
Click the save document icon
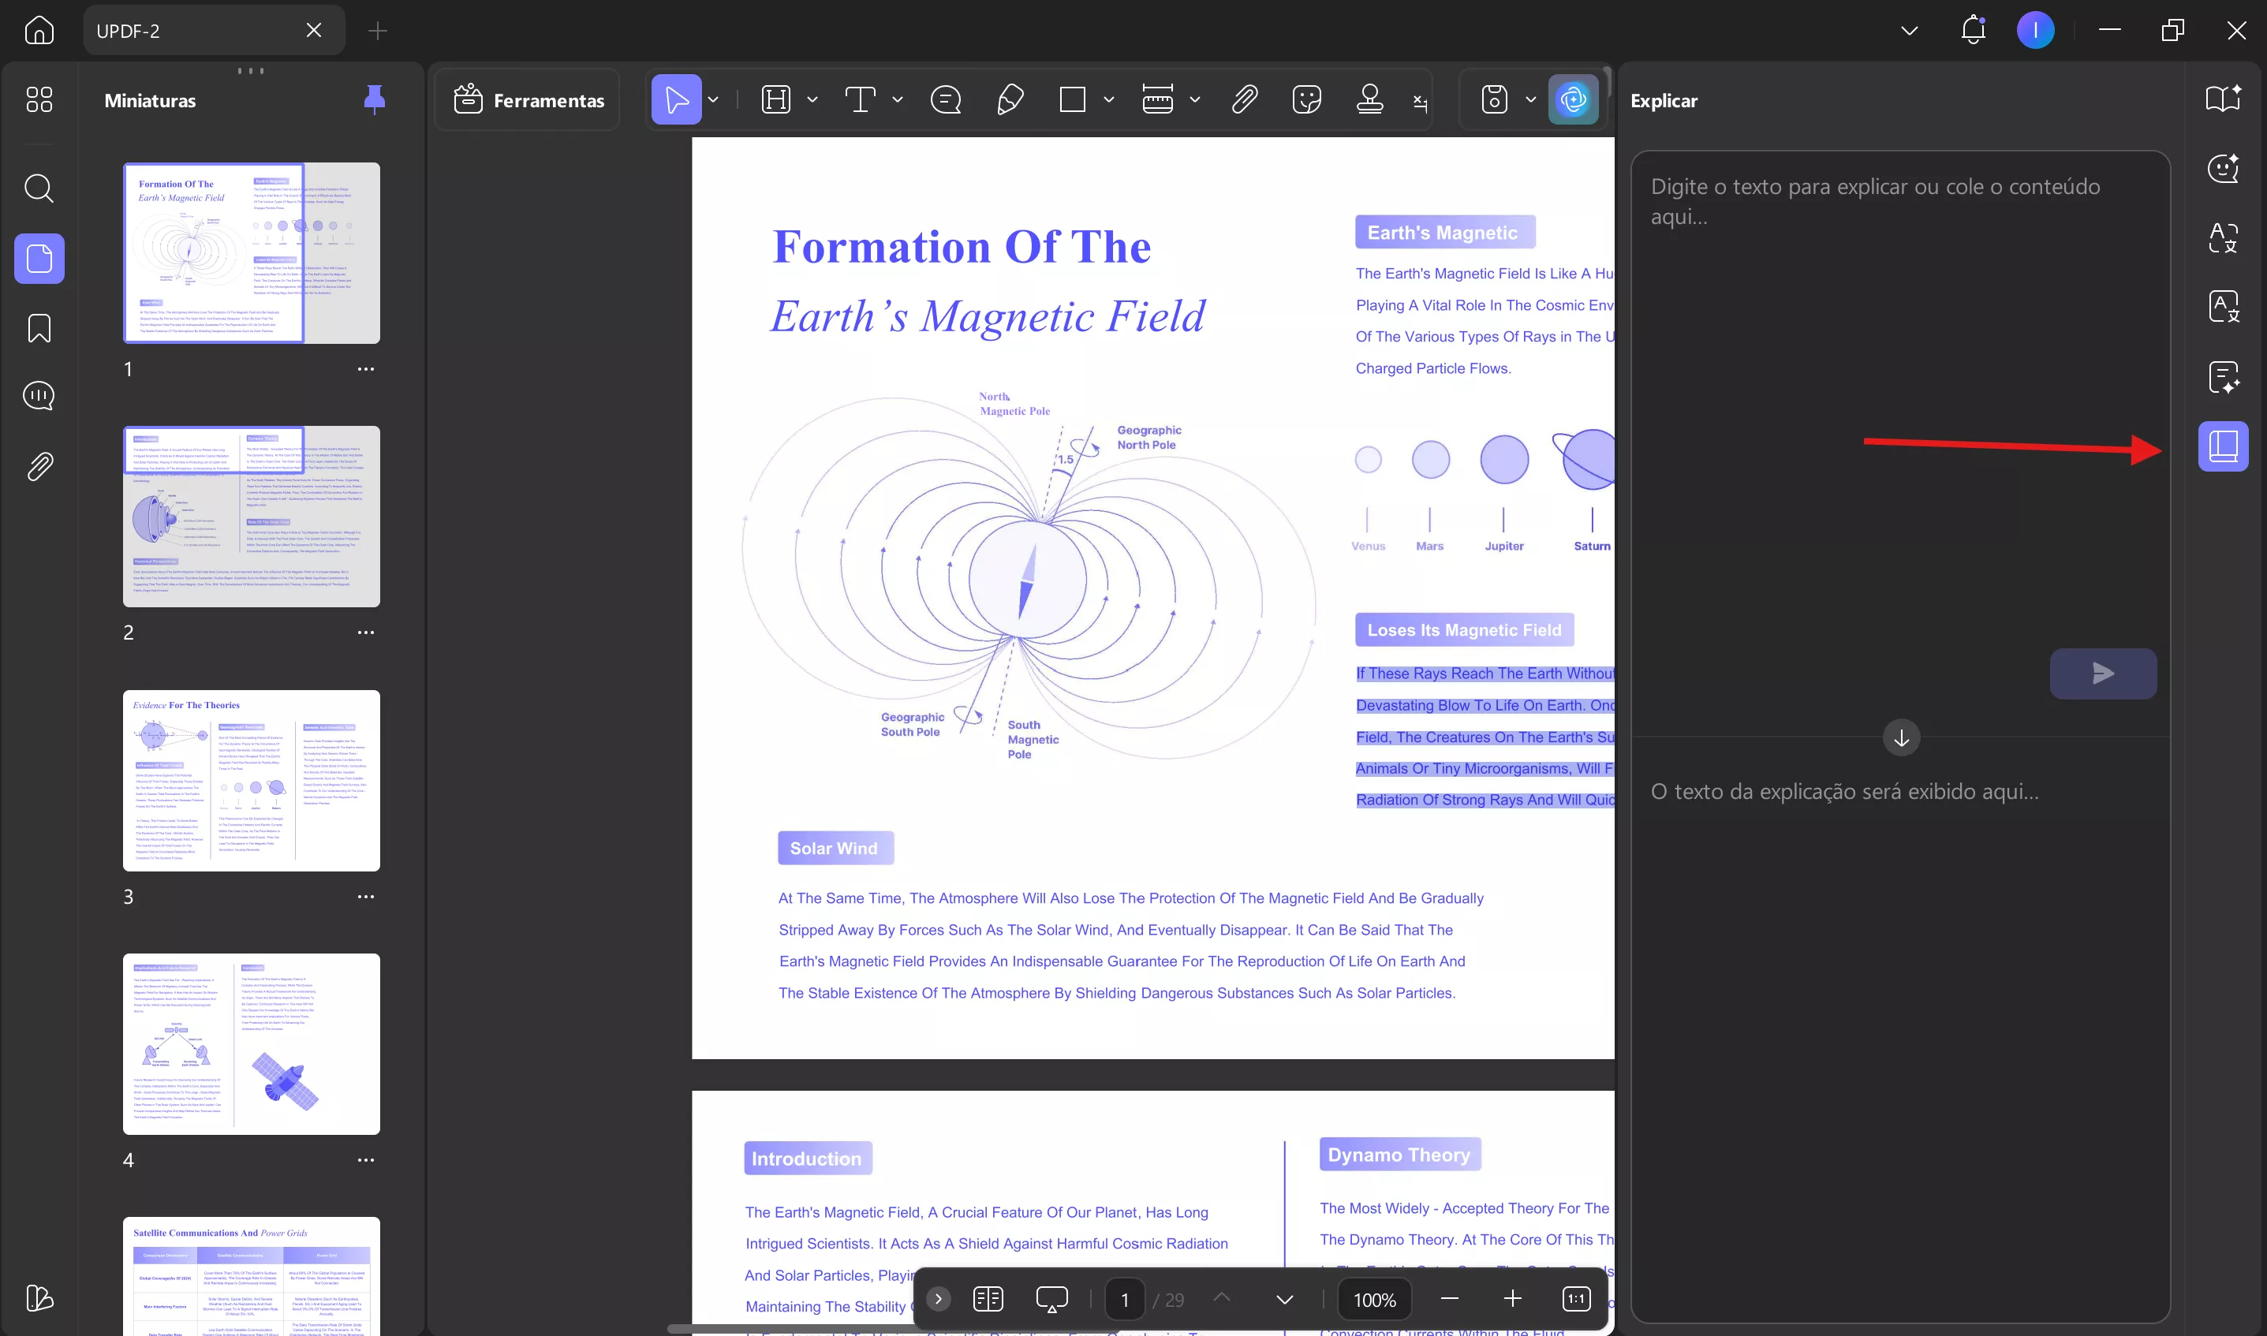click(x=1494, y=99)
